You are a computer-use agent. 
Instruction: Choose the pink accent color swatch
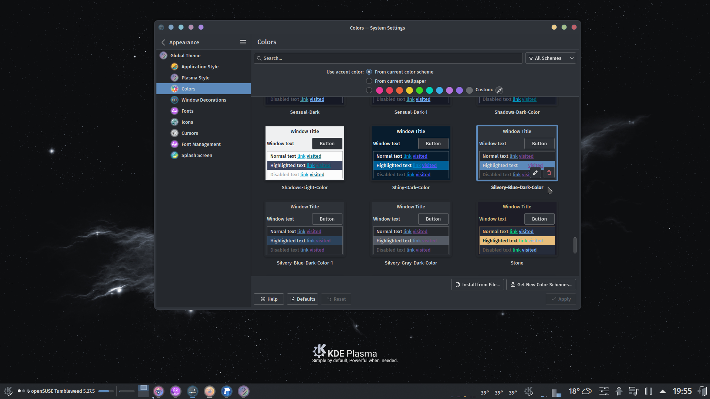click(379, 90)
